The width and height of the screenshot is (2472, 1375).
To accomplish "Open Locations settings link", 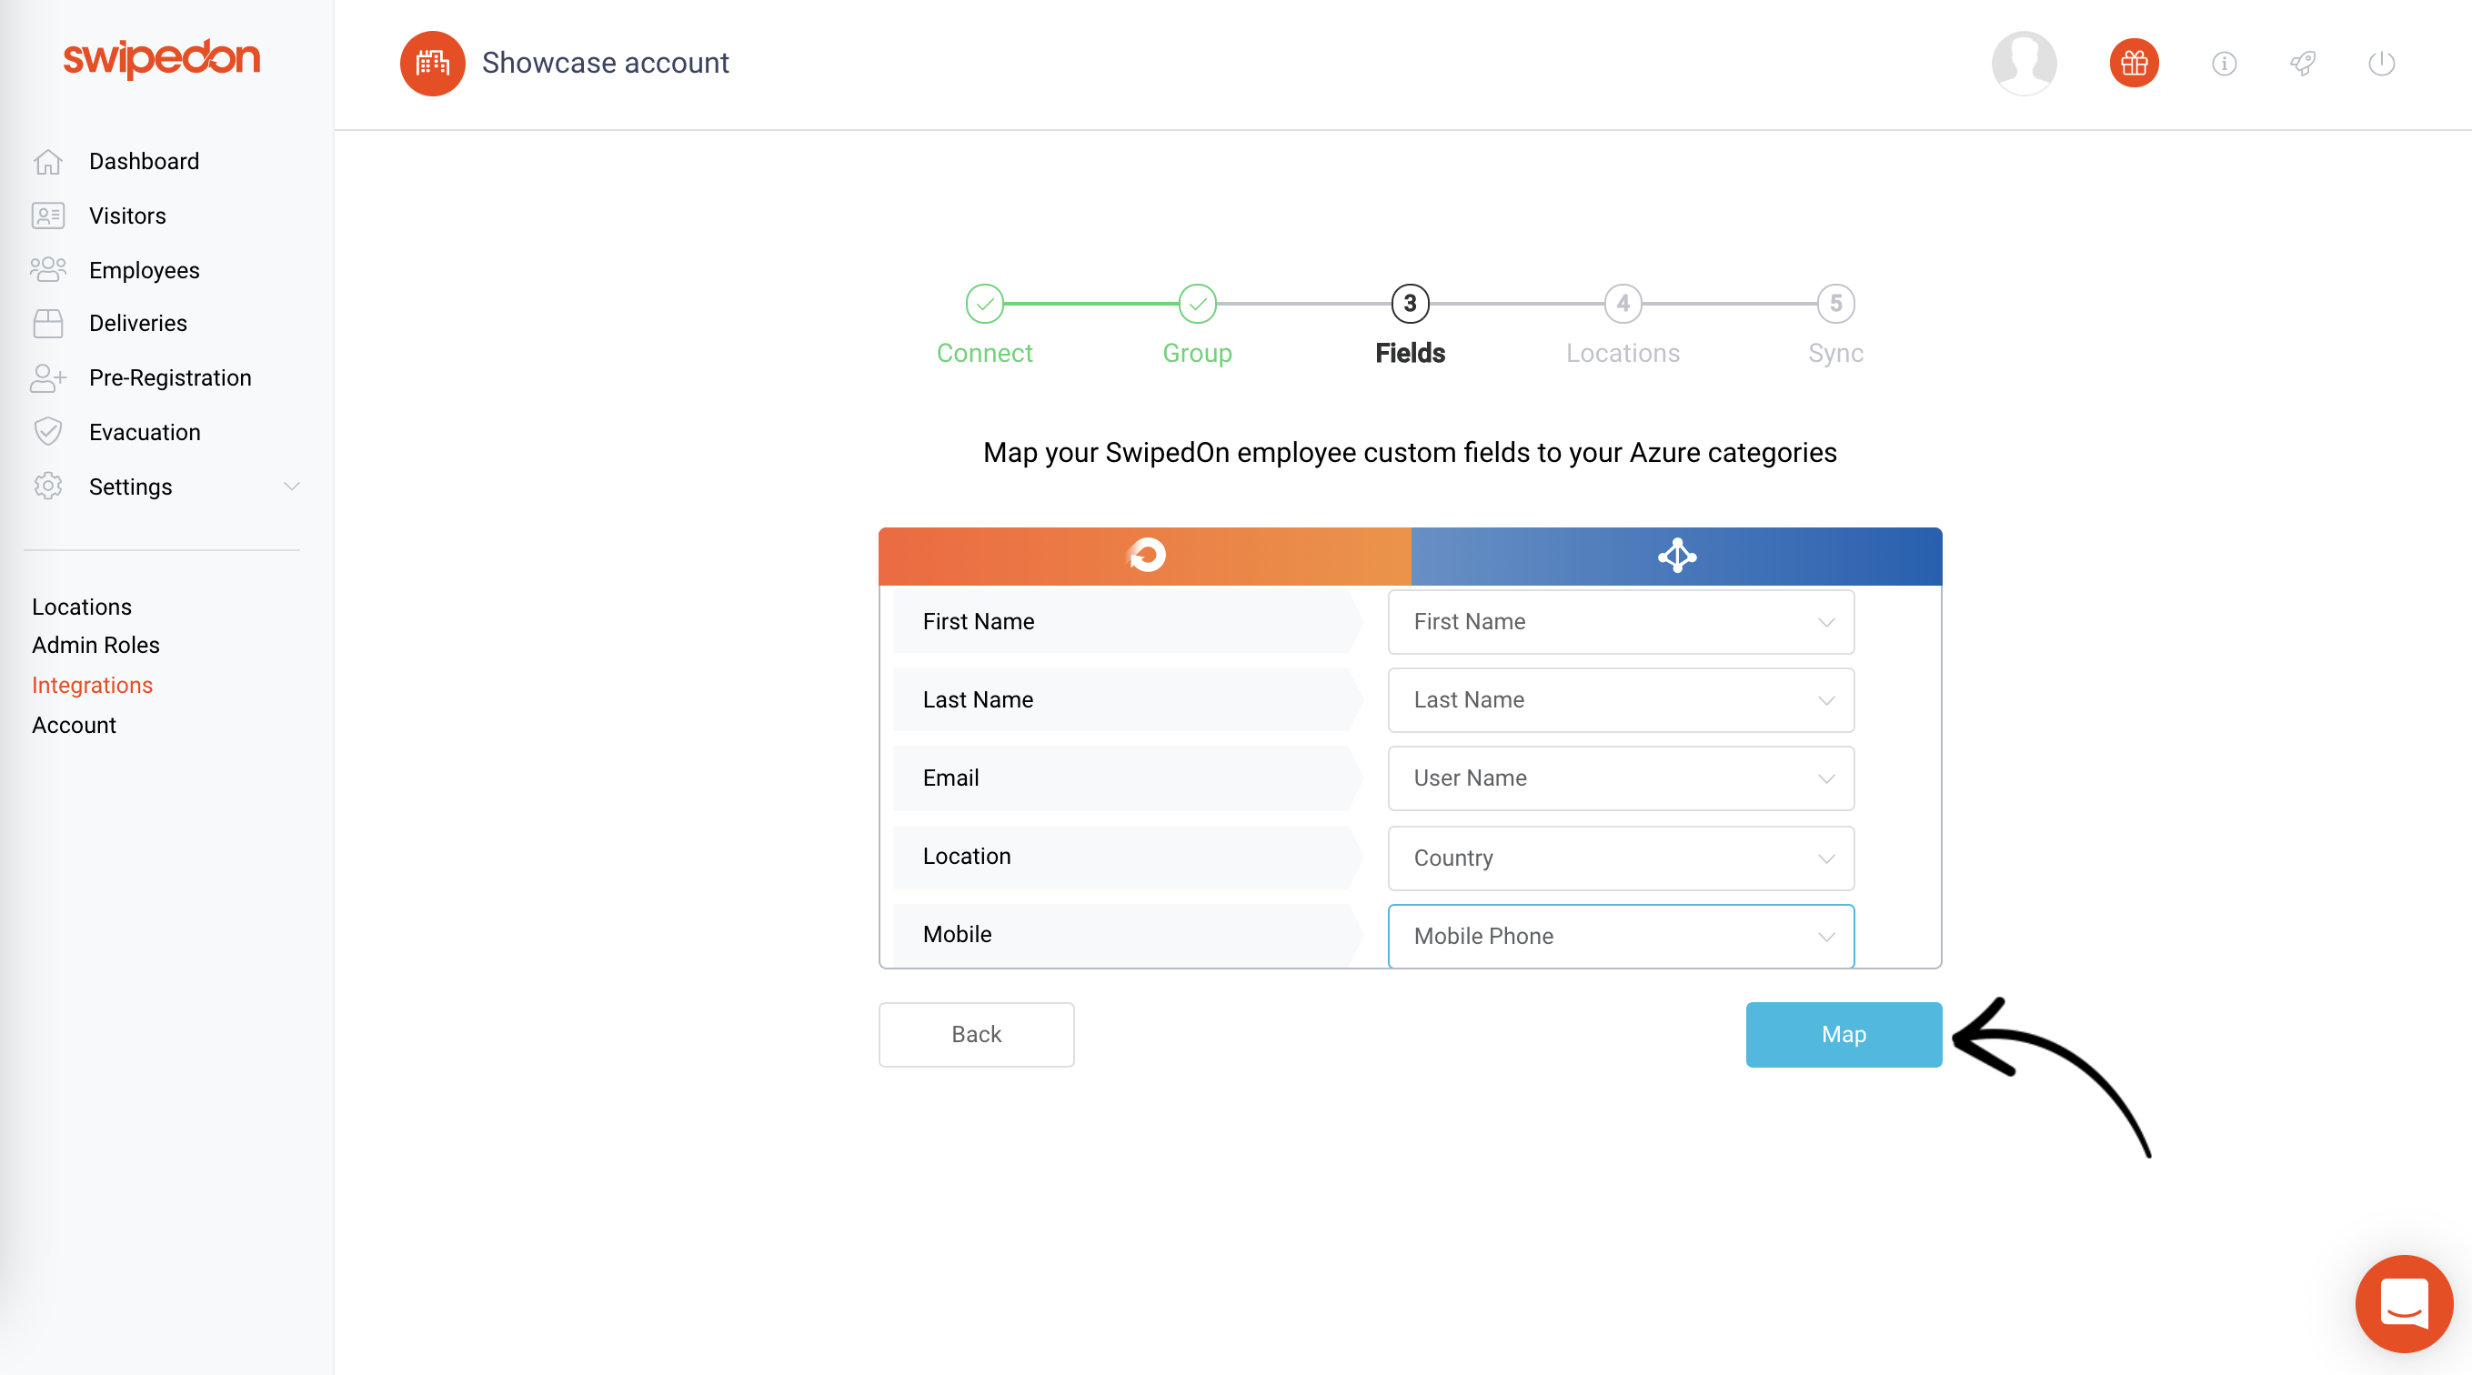I will click(x=82, y=607).
